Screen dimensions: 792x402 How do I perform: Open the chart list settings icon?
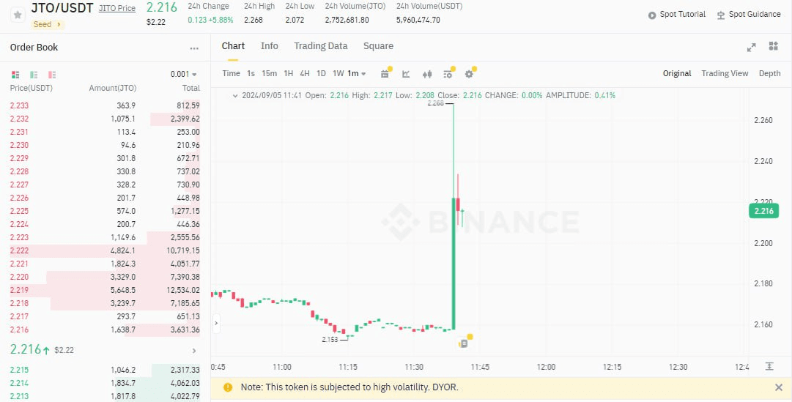448,74
